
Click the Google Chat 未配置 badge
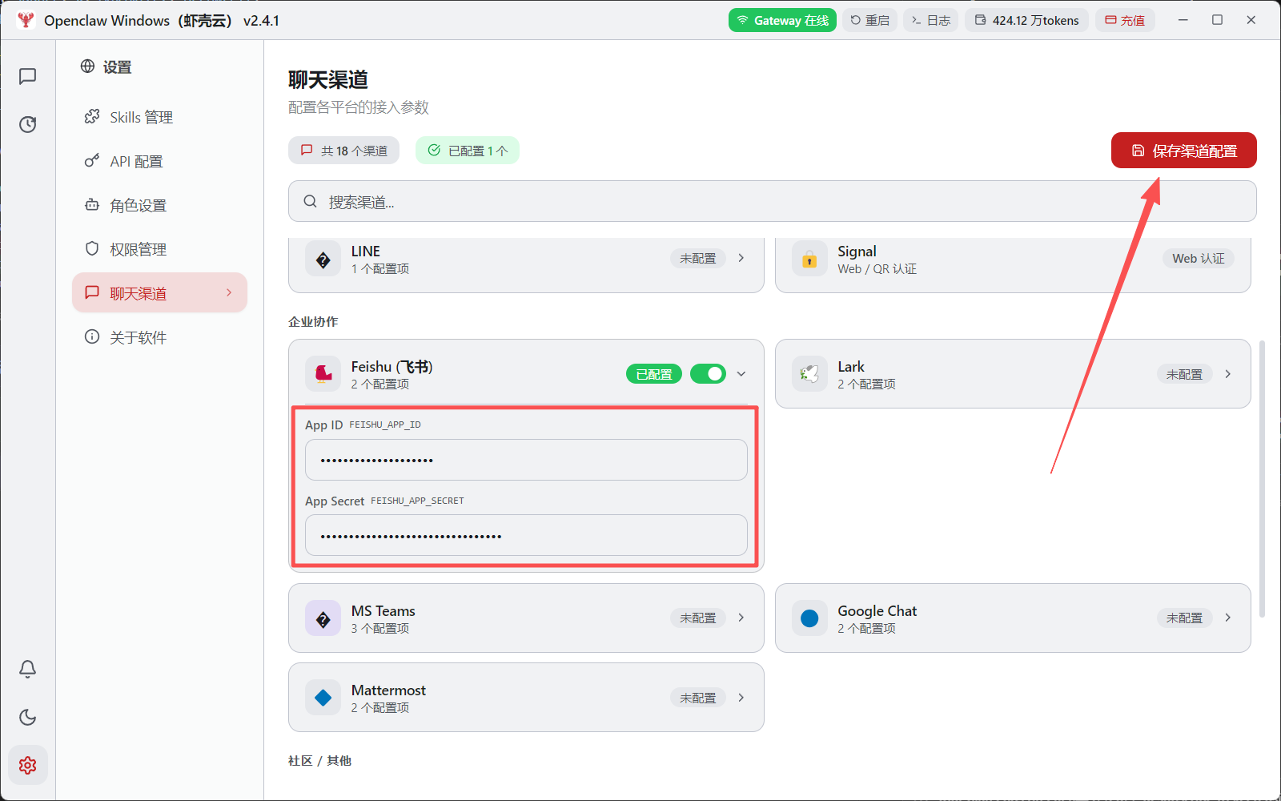point(1184,618)
